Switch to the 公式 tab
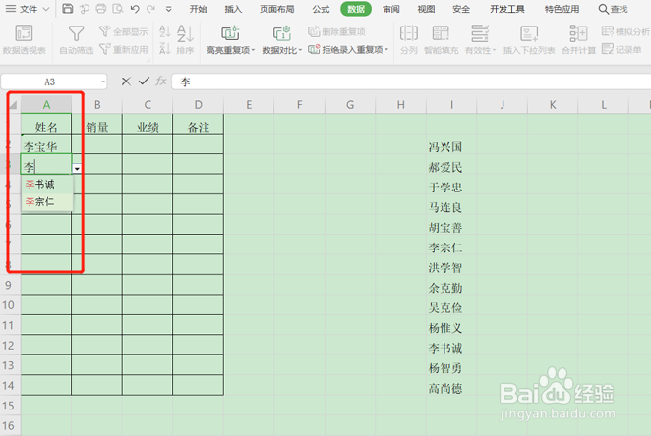 tap(321, 9)
